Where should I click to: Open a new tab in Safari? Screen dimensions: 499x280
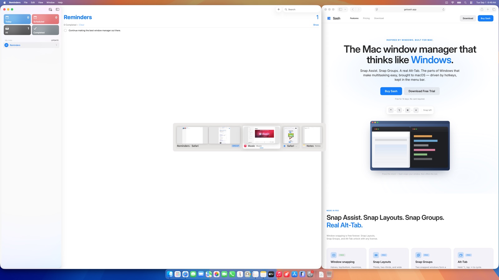(488, 9)
